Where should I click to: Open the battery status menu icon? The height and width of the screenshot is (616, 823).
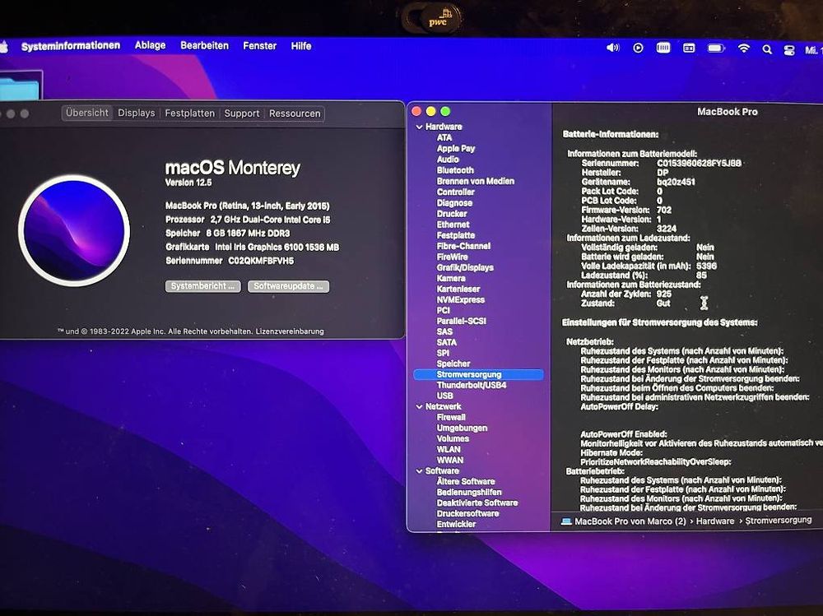click(x=715, y=49)
